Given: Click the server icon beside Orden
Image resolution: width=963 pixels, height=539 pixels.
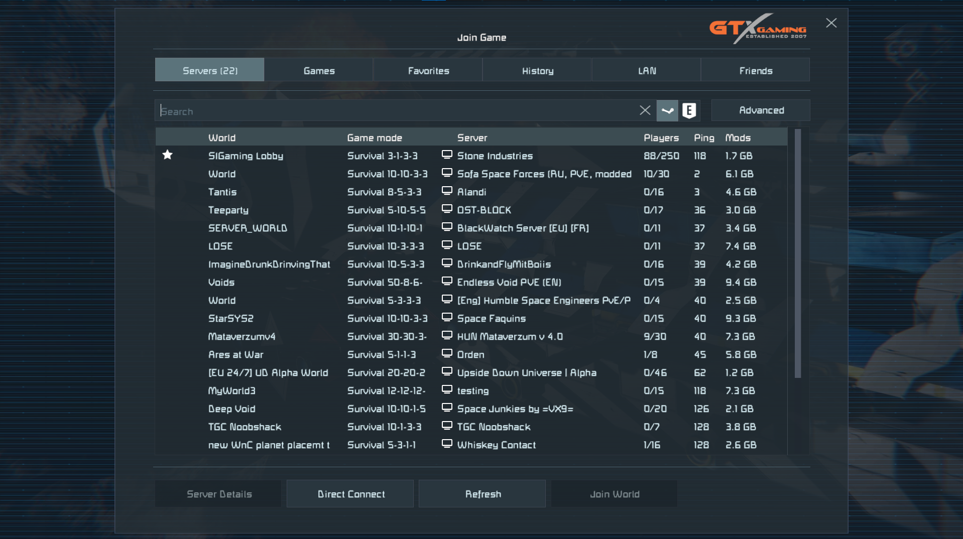Looking at the screenshot, I should pyautogui.click(x=446, y=354).
